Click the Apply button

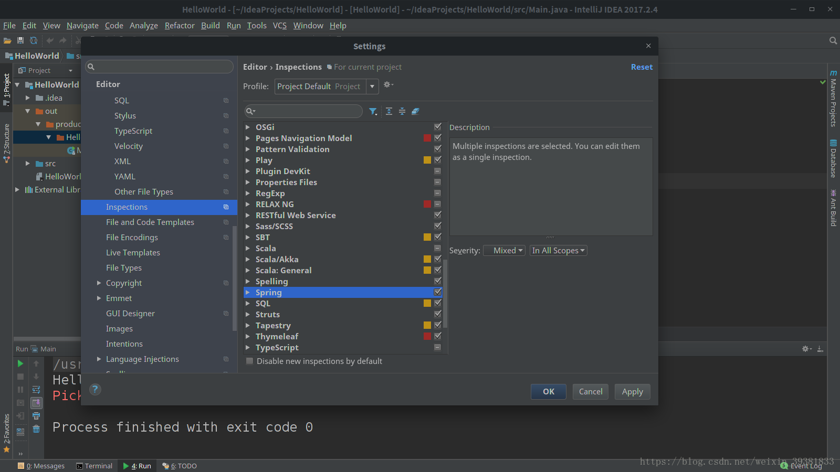633,392
